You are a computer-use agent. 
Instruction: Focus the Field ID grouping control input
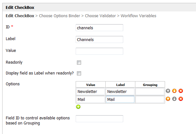pyautogui.click(x=99, y=118)
